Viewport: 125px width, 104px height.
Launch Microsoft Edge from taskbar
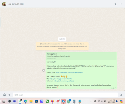(25, 101)
